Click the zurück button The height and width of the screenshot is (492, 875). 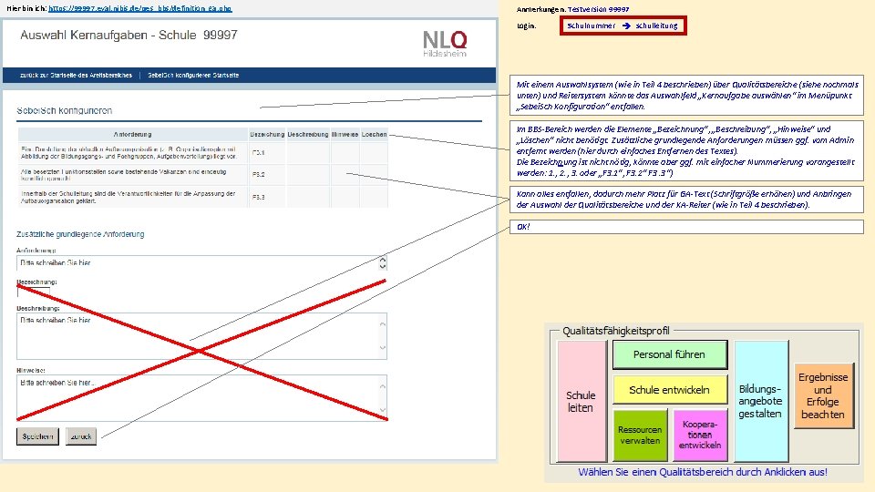[81, 436]
